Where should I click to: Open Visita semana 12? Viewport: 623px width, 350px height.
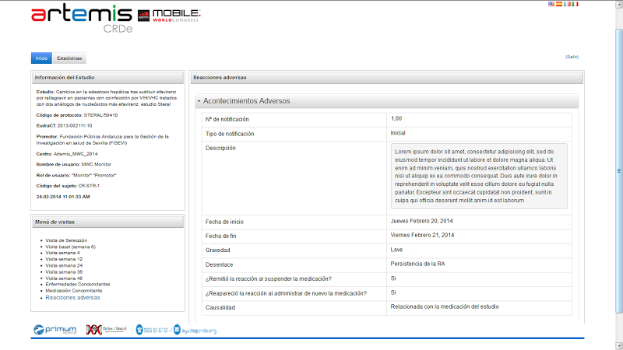(64, 259)
